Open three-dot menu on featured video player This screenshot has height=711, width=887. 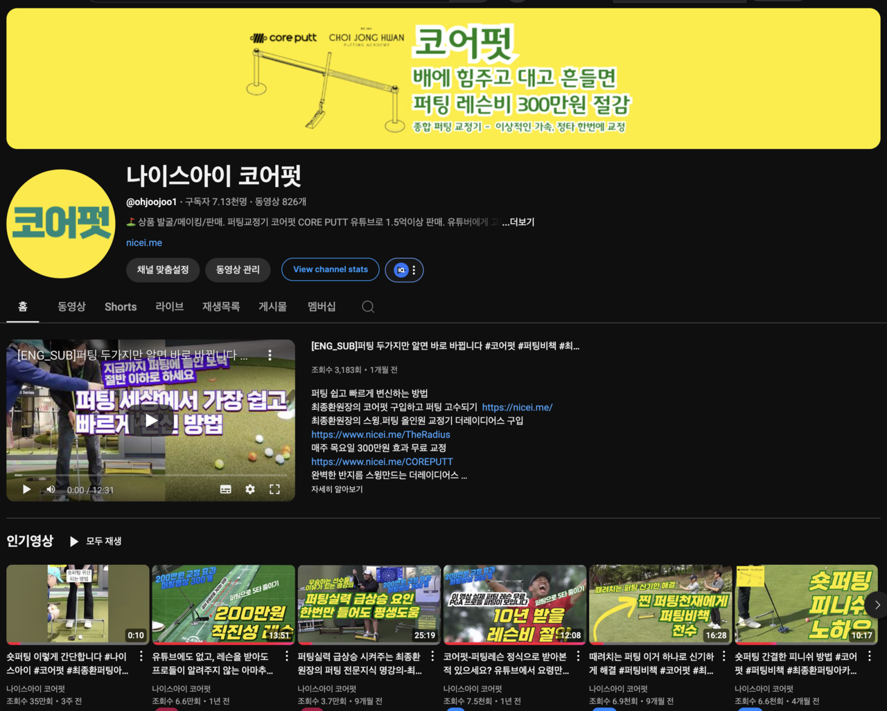coord(270,355)
